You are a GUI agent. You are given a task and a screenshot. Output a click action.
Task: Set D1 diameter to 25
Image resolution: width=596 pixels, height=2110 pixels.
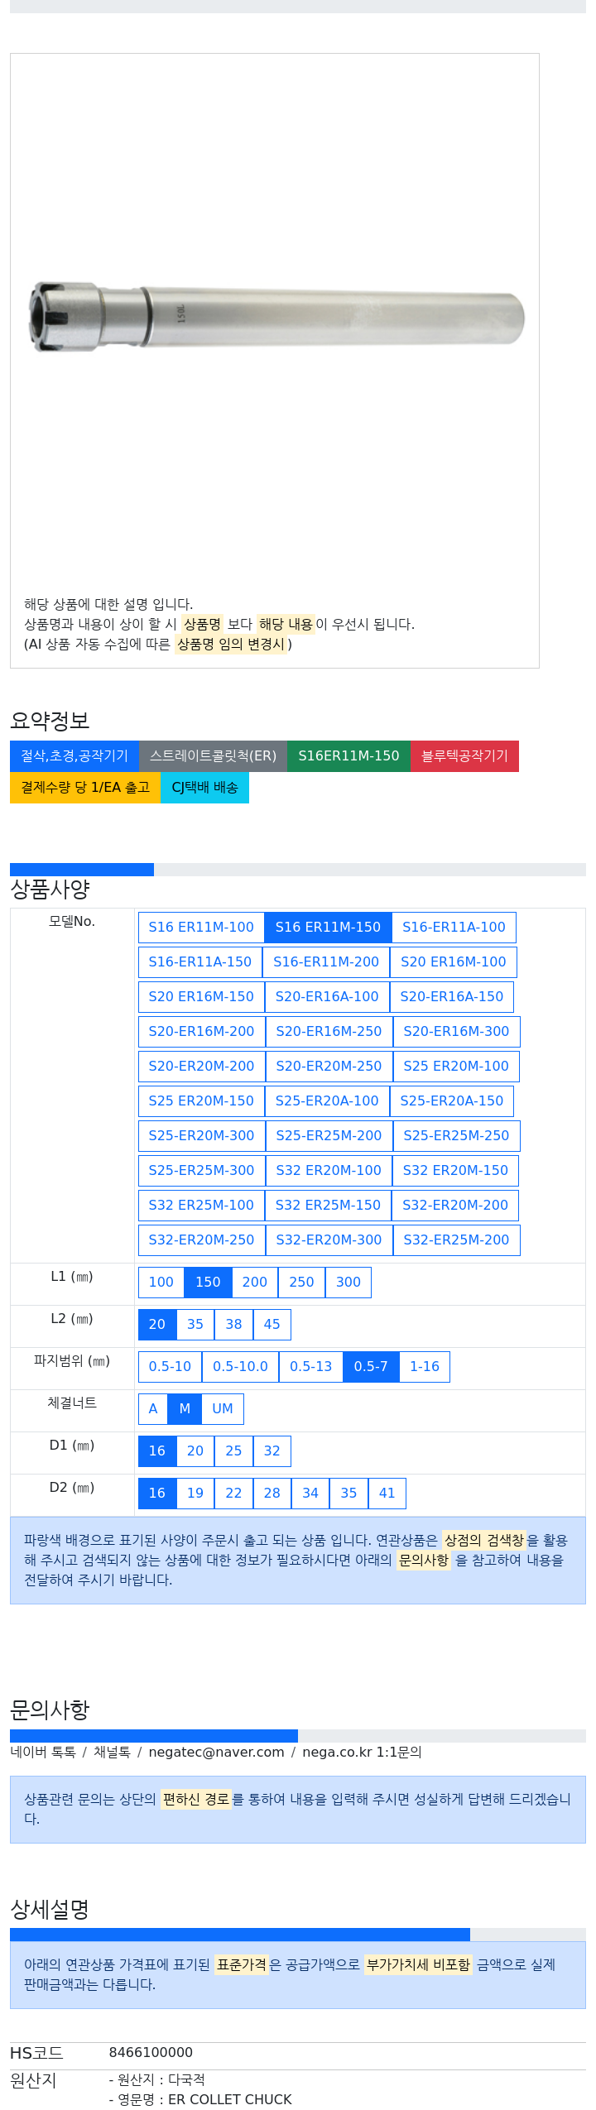pyautogui.click(x=234, y=1451)
